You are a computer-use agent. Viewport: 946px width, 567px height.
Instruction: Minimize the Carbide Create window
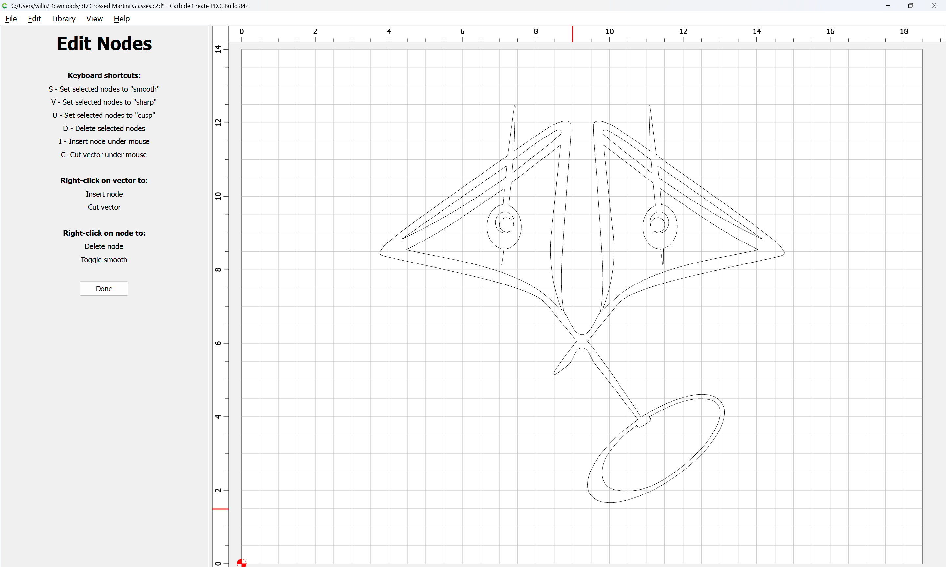(x=888, y=6)
